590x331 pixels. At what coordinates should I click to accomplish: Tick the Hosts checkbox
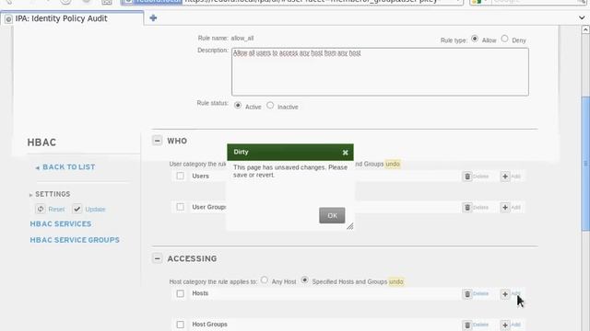click(181, 293)
